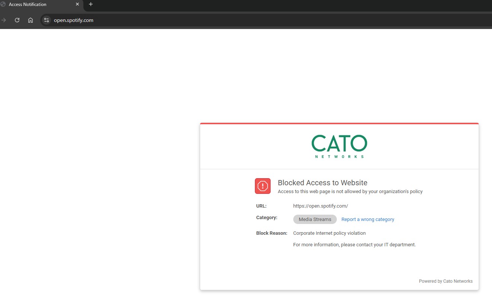Click Corporate Internet policy violation text
The image size is (492, 298).
[329, 233]
